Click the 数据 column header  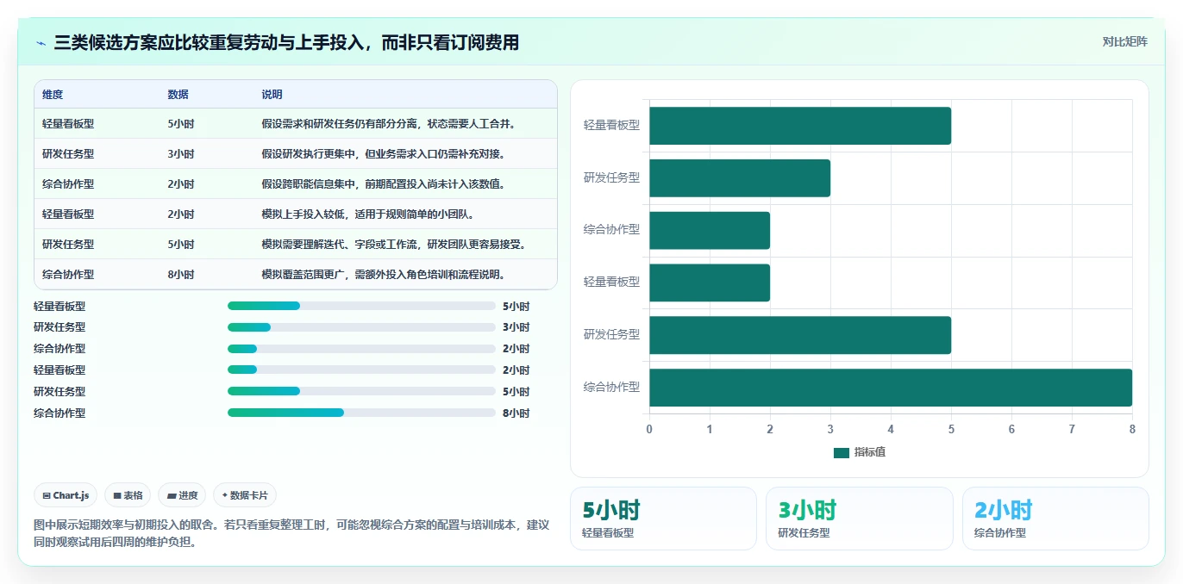click(x=178, y=95)
